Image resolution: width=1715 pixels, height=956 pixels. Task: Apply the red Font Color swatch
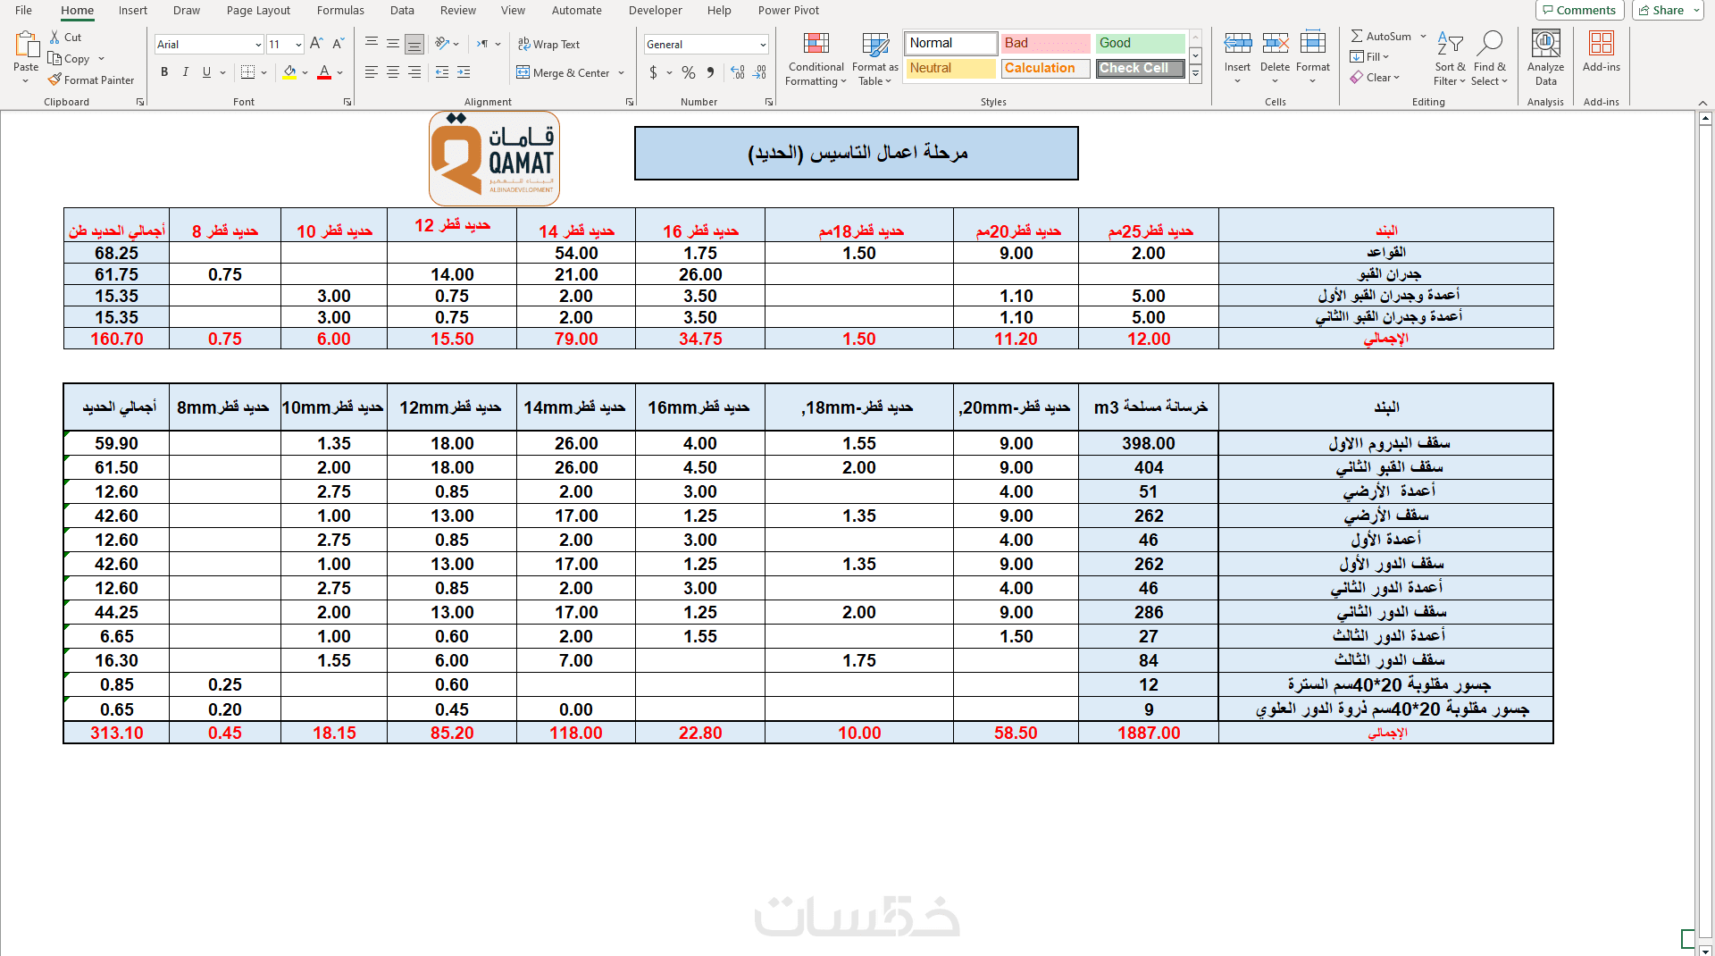tap(324, 72)
